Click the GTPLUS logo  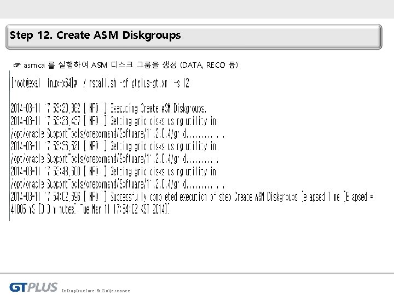coord(33,287)
